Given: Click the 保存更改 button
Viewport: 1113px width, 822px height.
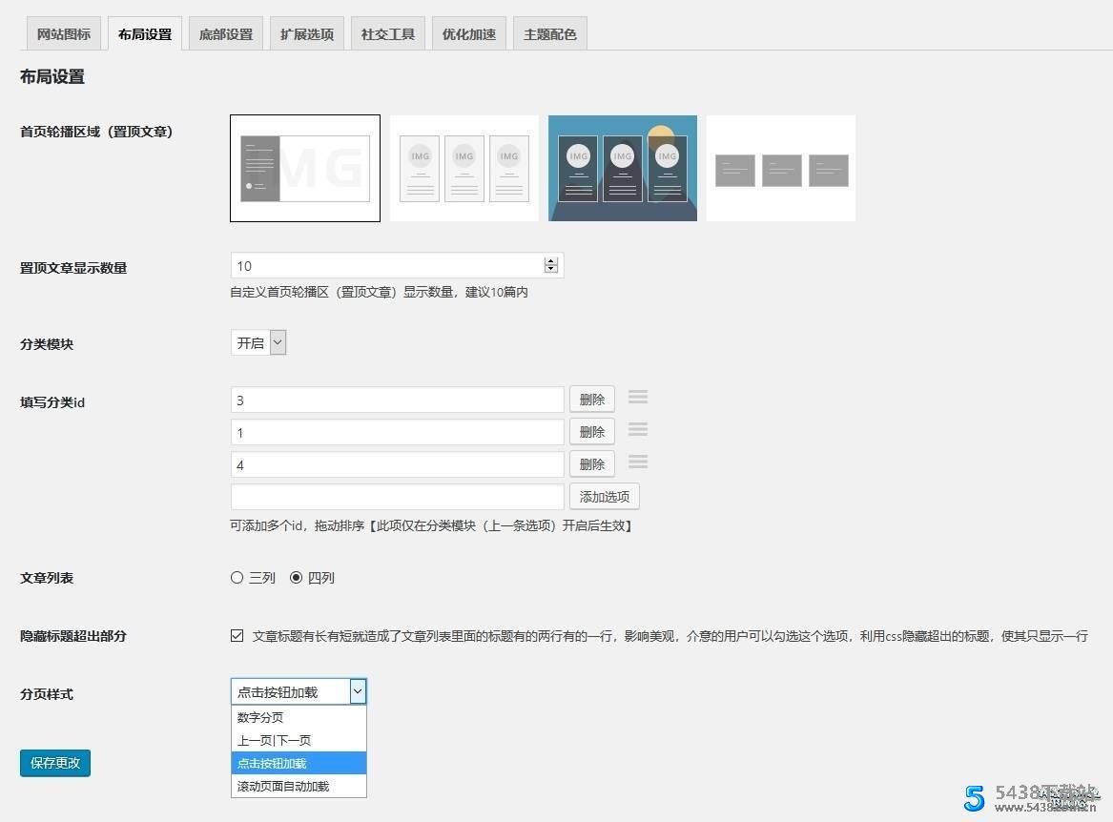Looking at the screenshot, I should click(x=55, y=763).
